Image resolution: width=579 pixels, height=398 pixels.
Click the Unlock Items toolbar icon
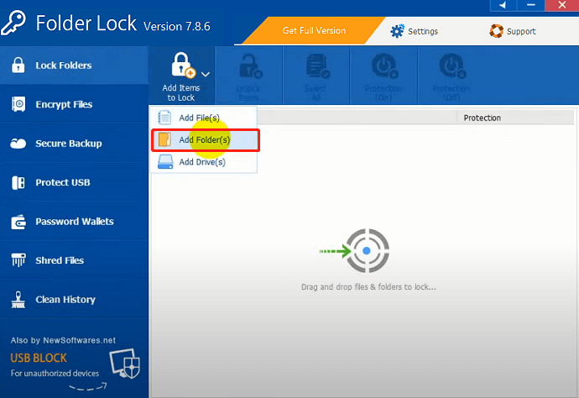251,66
